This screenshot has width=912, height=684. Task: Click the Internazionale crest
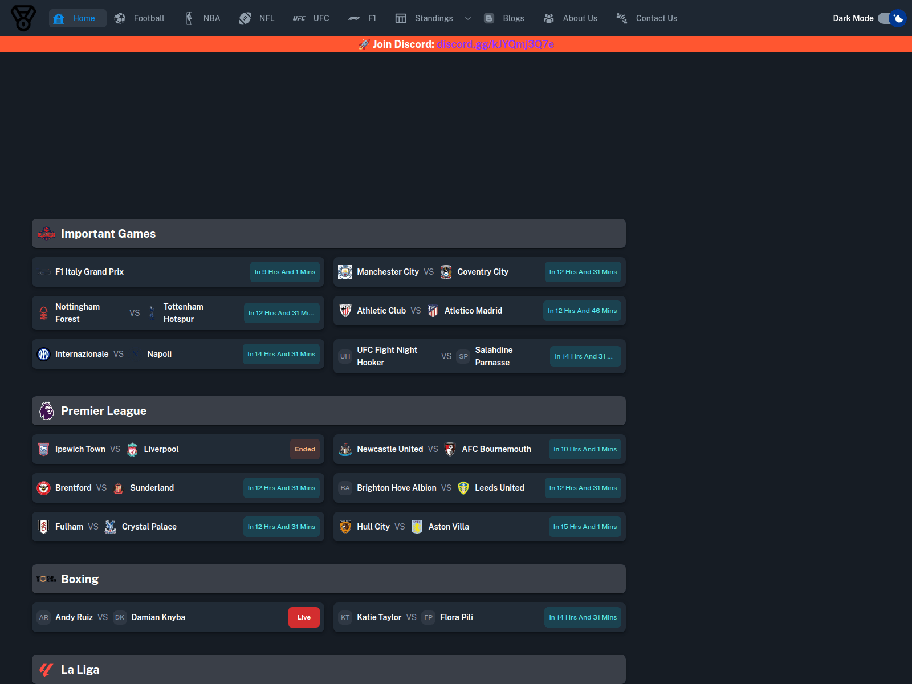(x=44, y=354)
